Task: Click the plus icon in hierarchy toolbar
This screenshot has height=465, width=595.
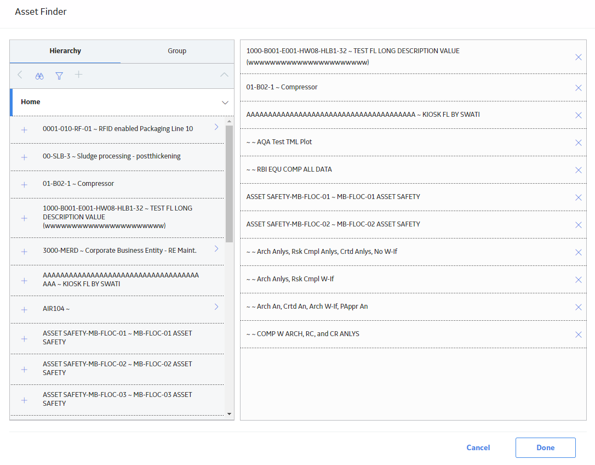Action: point(78,75)
